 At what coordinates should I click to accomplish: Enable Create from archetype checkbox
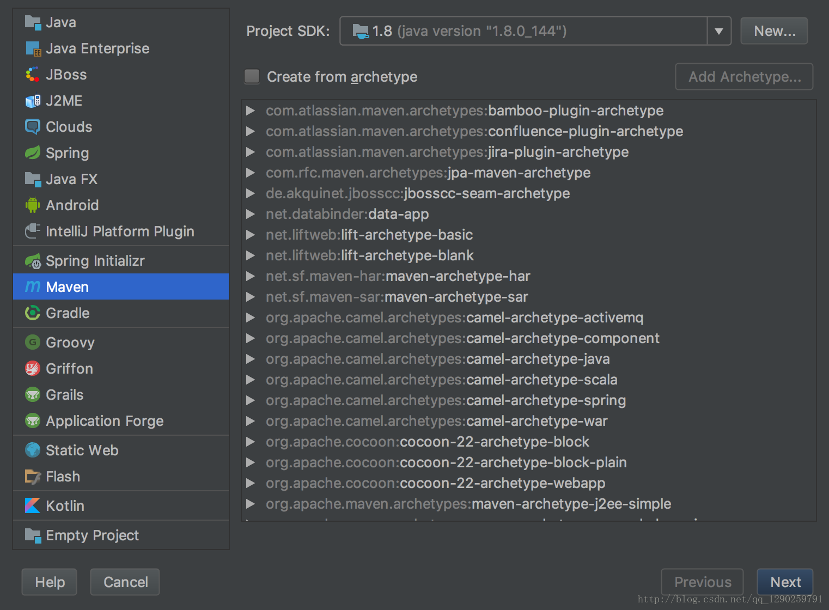(252, 76)
